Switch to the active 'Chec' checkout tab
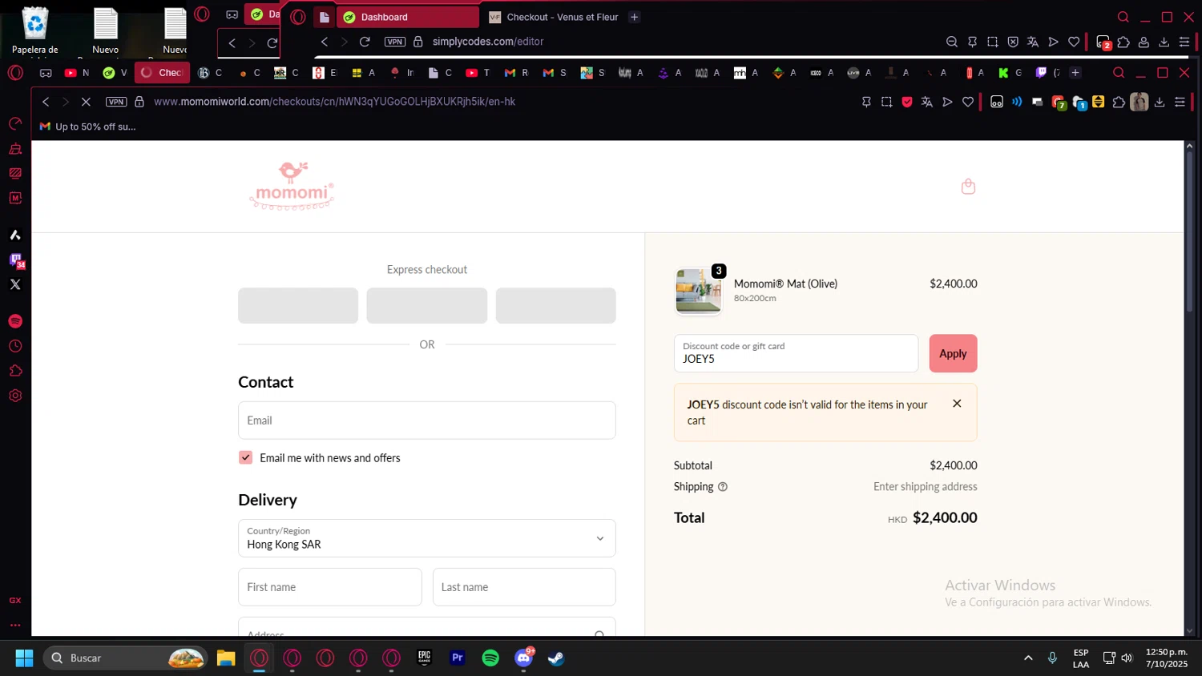This screenshot has width=1202, height=676. pos(162,73)
